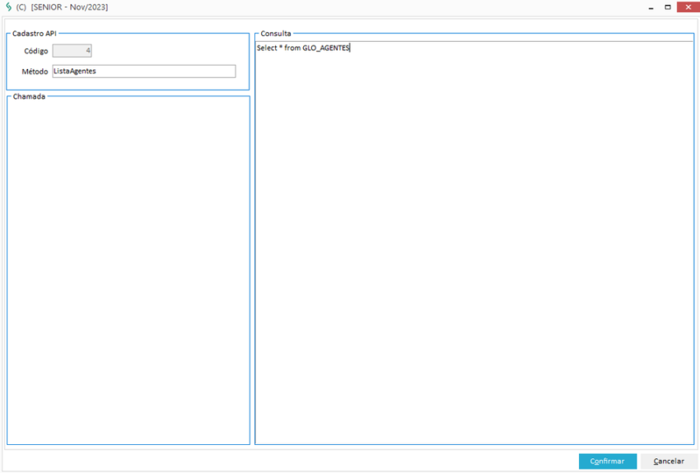
Task: Maximize the SENIOR window
Action: point(668,7)
